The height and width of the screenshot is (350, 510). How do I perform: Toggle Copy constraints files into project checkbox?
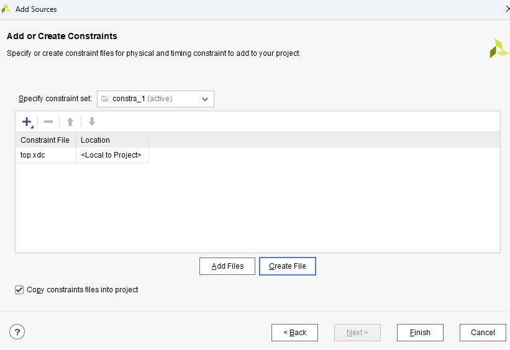[19, 290]
